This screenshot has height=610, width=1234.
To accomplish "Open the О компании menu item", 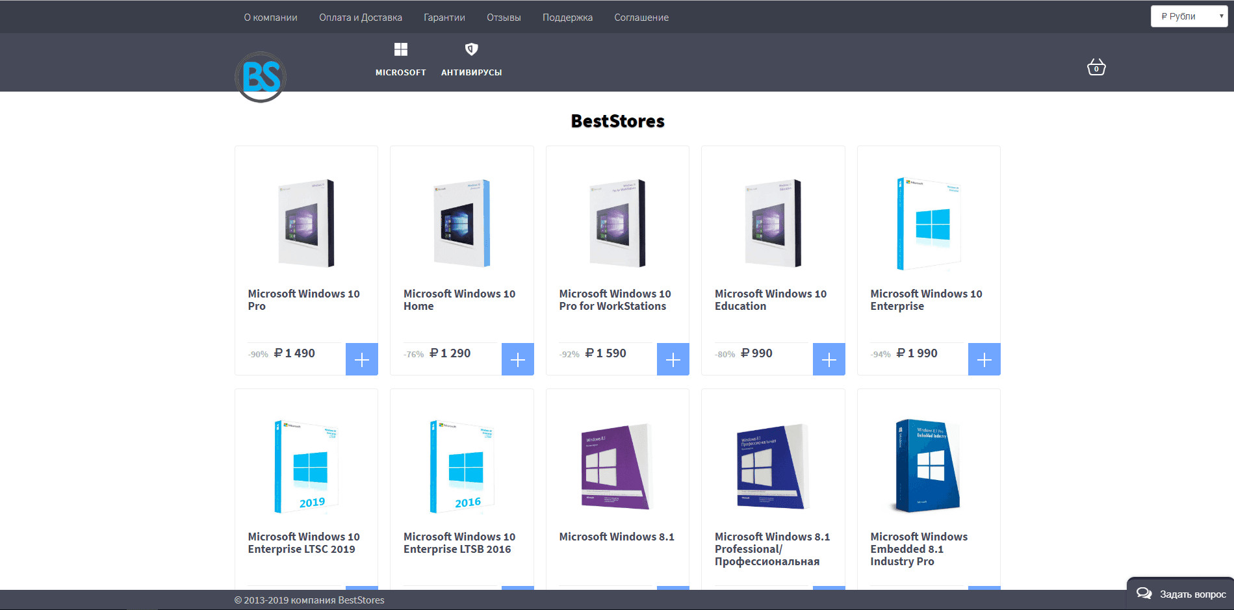I will [270, 18].
